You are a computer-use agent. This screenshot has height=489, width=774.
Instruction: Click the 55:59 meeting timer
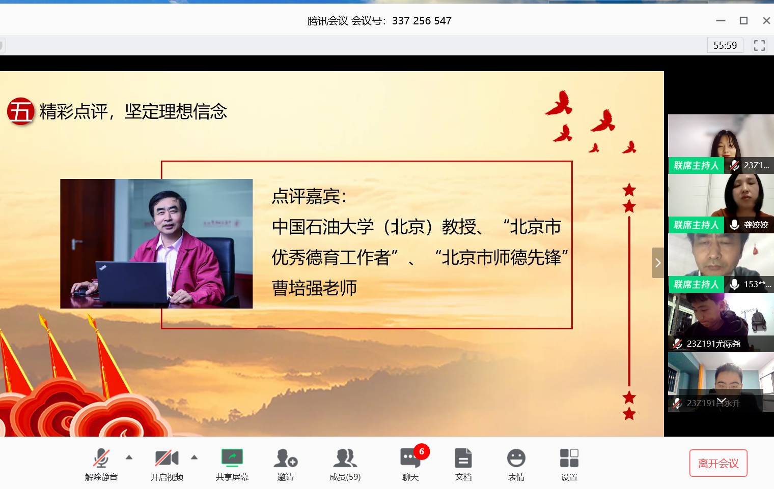point(725,45)
